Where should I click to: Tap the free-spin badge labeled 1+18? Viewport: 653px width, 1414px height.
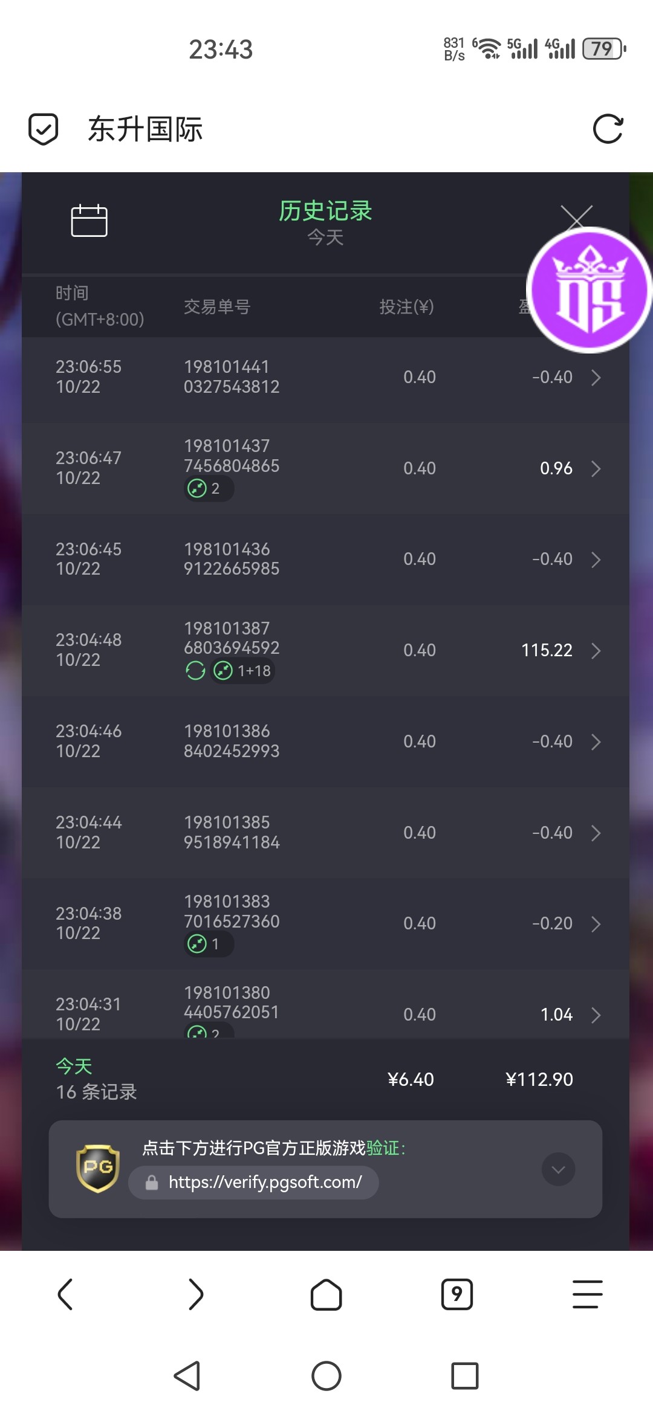pos(243,670)
